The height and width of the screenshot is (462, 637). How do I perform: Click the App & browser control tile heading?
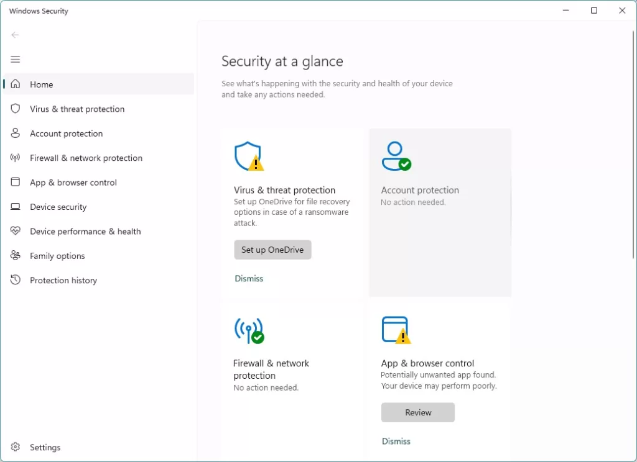(x=427, y=363)
